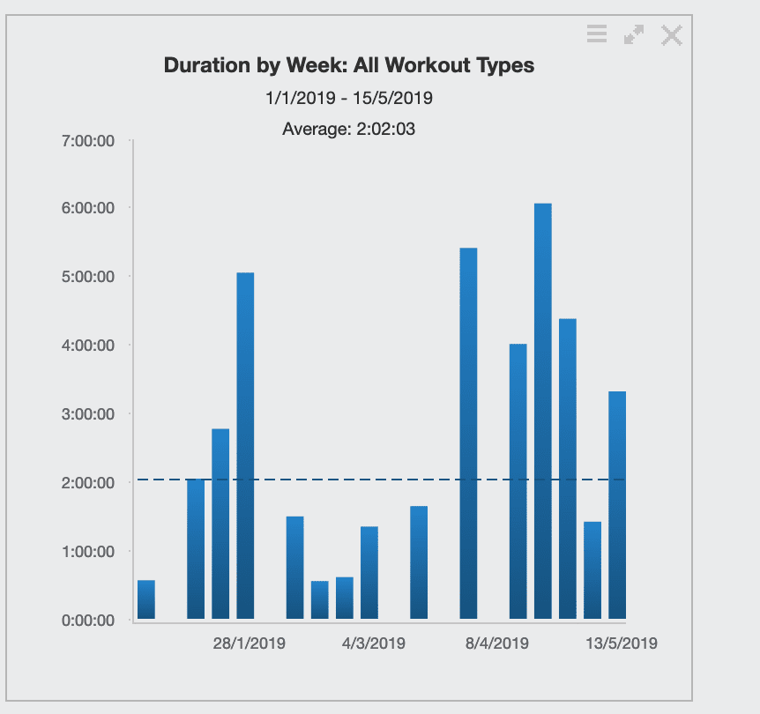
Task: Click the 1/1/2019 - 15/5/2019 date range
Action: (x=349, y=98)
